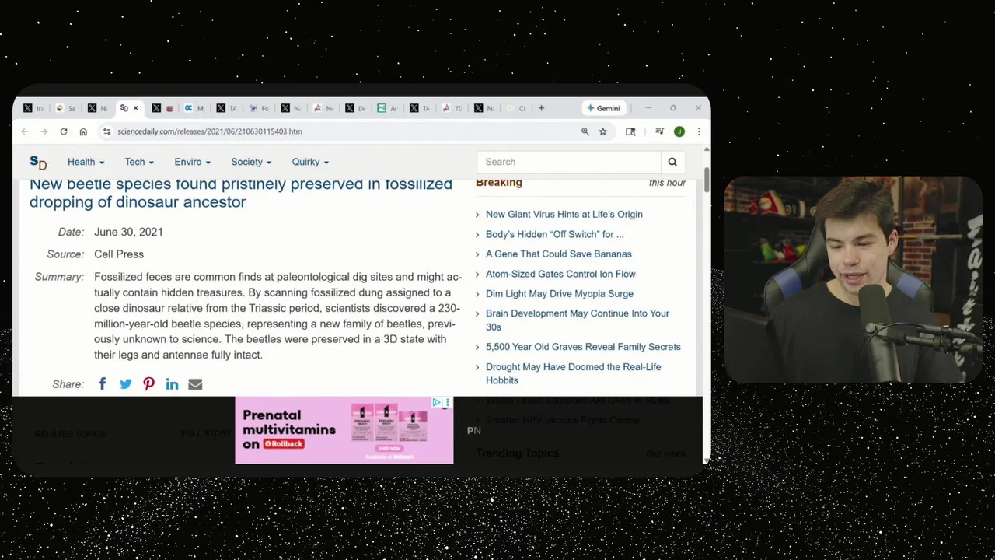Open the Gemini button
The width and height of the screenshot is (995, 560).
tap(603, 108)
